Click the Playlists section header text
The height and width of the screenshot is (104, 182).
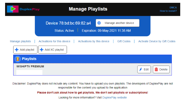(x=29, y=59)
